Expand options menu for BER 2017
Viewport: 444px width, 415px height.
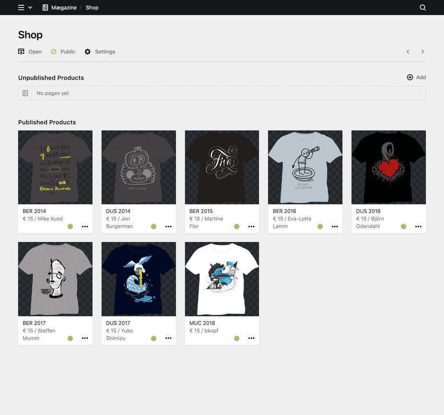point(85,338)
